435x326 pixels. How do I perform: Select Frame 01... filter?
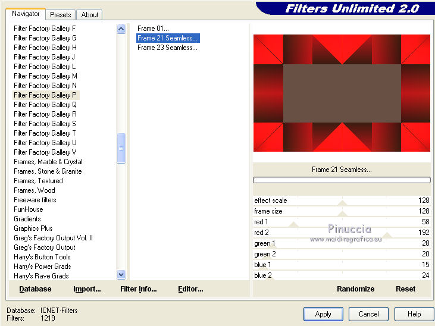pos(153,29)
